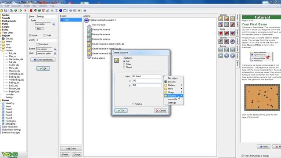The image size is (281, 158).
Task: Open Extension Packages with green plus icon
Action: pyautogui.click(x=79, y=11)
